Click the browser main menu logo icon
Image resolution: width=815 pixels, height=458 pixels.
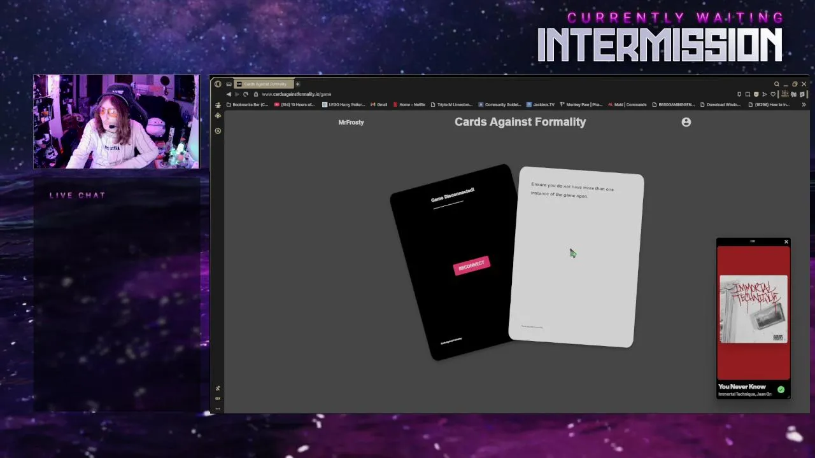pyautogui.click(x=218, y=84)
